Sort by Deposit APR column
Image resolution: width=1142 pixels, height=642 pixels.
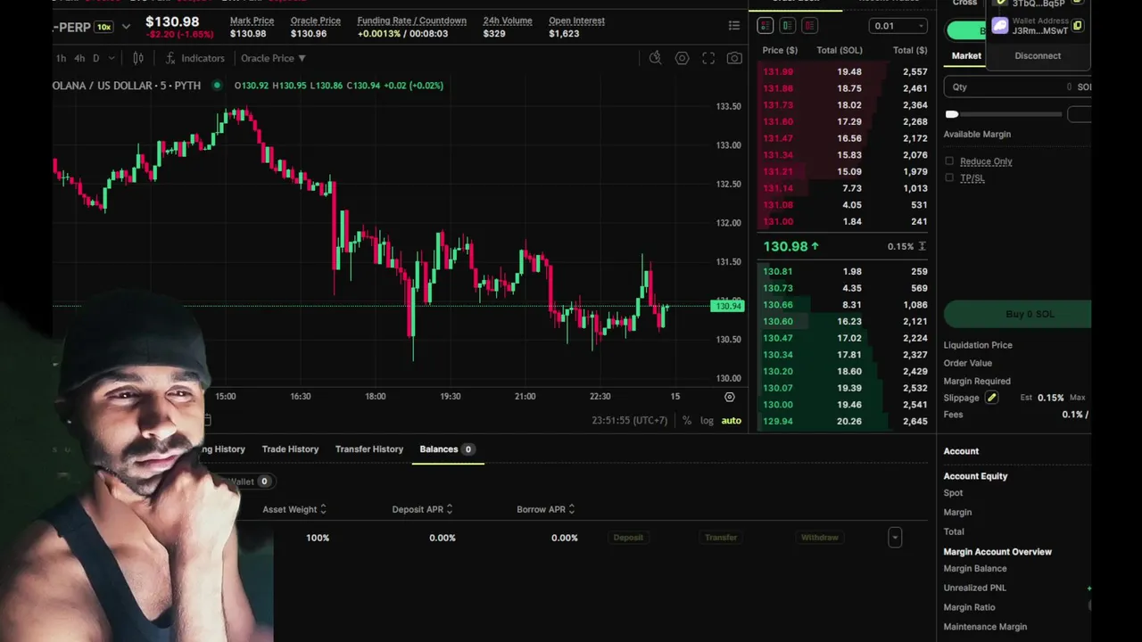pyautogui.click(x=422, y=509)
